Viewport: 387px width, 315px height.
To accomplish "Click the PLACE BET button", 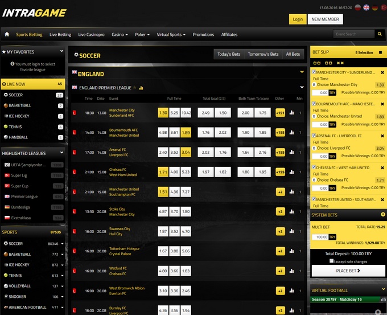I will [x=348, y=271].
